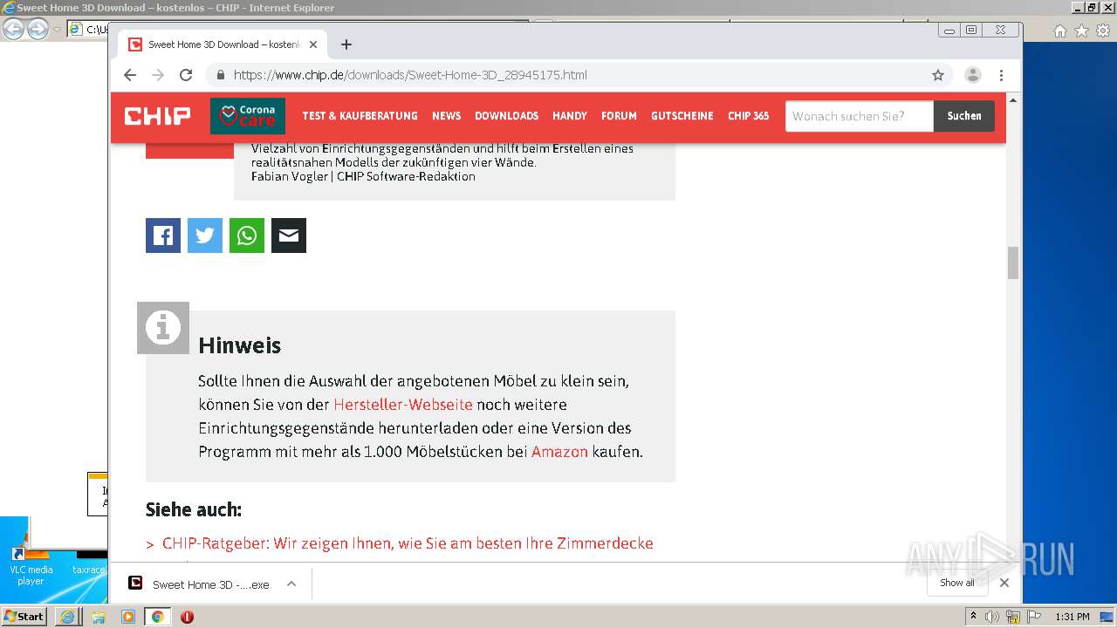The image size is (1117, 628).
Task: Open the CHIP 365 section
Action: [x=749, y=116]
